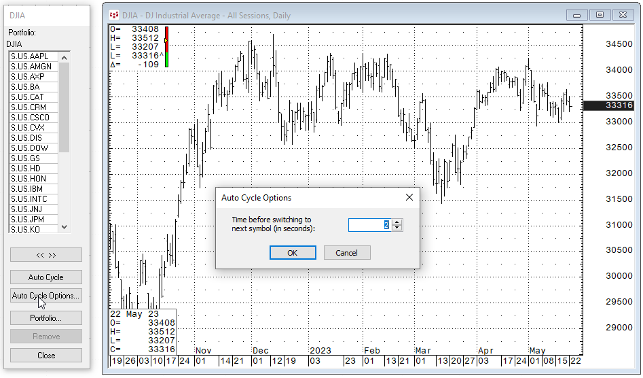Maximize the DJIA chart window
Screen dimensions: 643x378
[600, 15]
